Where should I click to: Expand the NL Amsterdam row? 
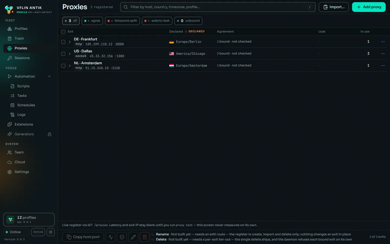70,66
